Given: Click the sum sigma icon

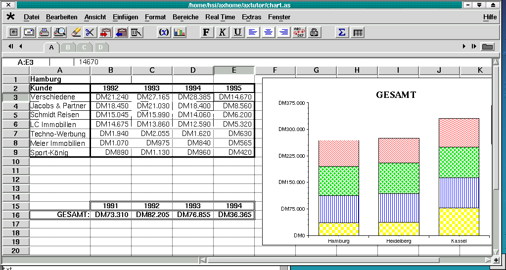Looking at the screenshot, I should [x=341, y=33].
